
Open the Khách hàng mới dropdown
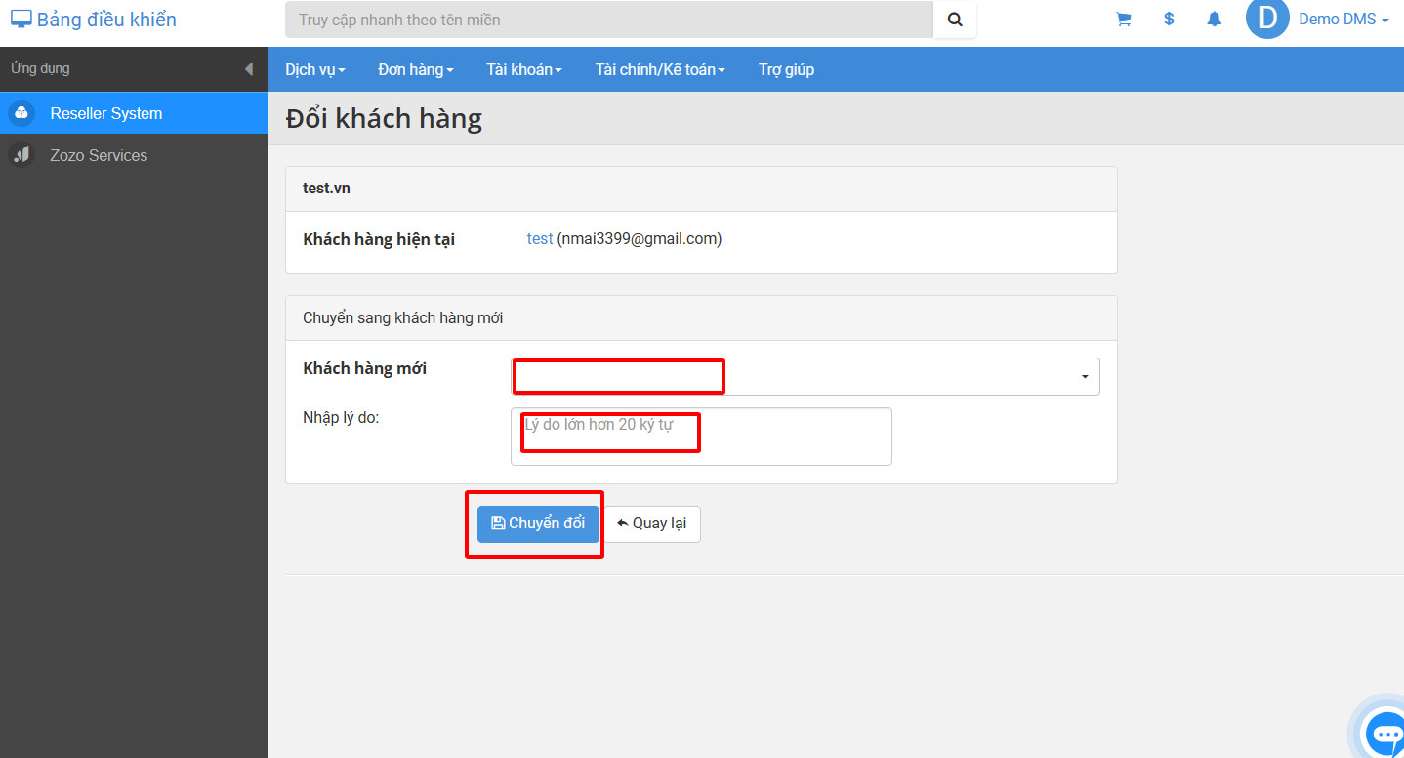[x=805, y=376]
